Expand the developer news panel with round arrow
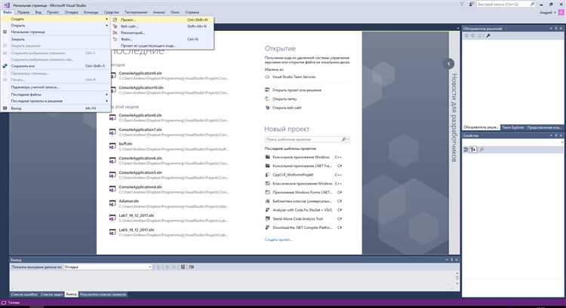Image resolution: width=566 pixels, height=308 pixels. click(449, 64)
